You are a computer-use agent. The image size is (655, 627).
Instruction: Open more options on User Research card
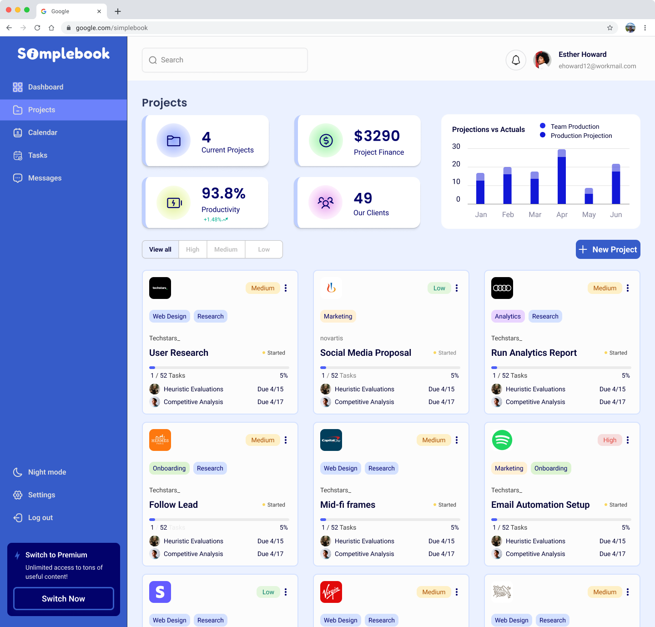[286, 288]
